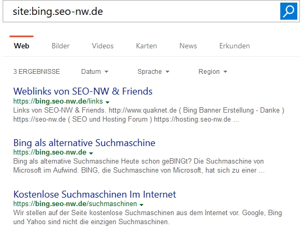Switch to the Erkunden tab
The height and width of the screenshot is (230, 301).
click(235, 46)
